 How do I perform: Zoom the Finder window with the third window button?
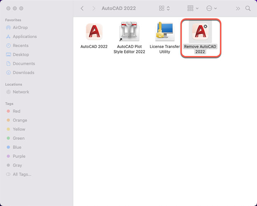point(21,8)
